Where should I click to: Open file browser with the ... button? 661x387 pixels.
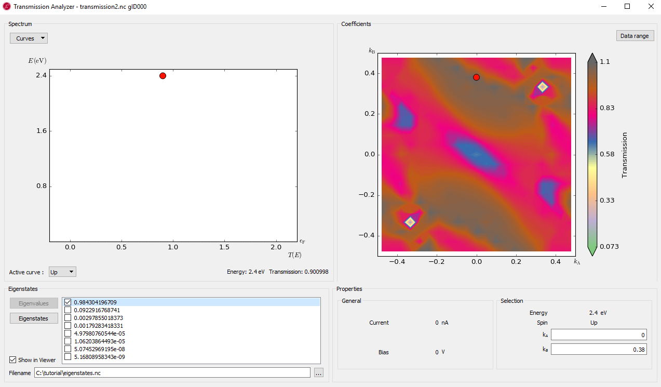pos(319,372)
